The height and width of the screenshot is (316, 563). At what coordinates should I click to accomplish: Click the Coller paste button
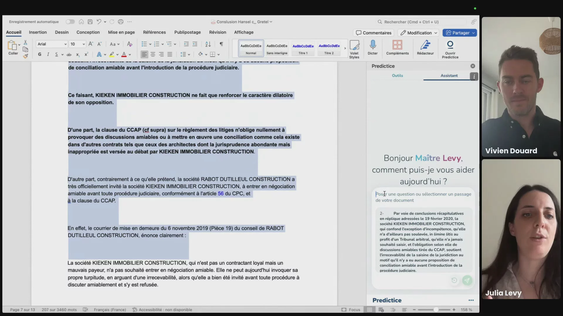(13, 48)
